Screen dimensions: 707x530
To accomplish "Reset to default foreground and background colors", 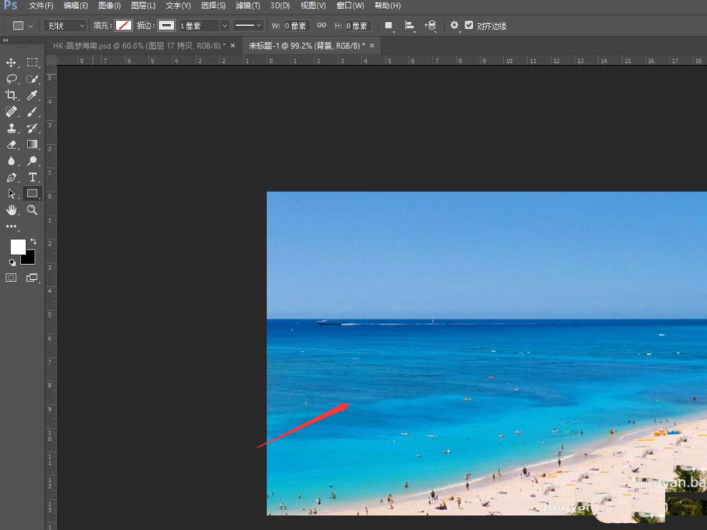I will 12,262.
